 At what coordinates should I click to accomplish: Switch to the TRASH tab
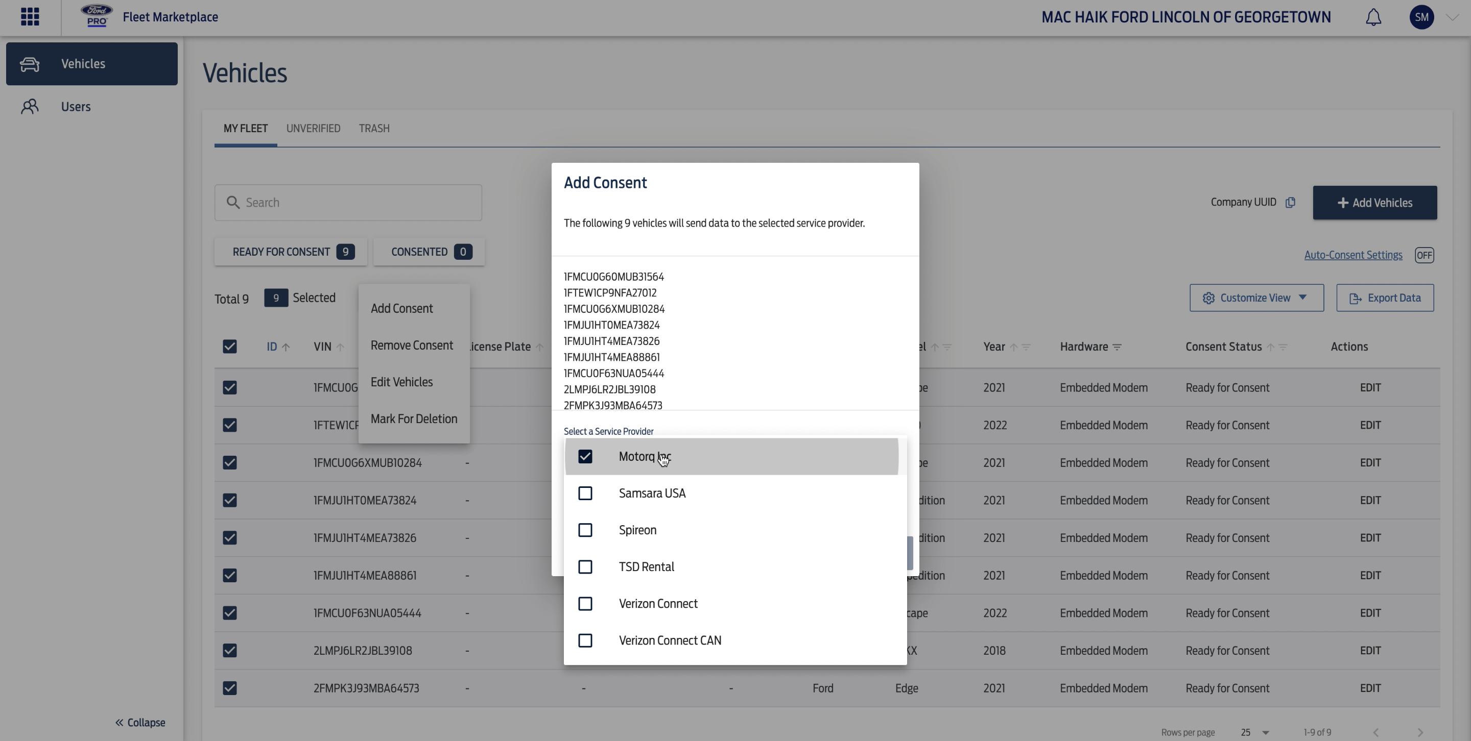374,129
